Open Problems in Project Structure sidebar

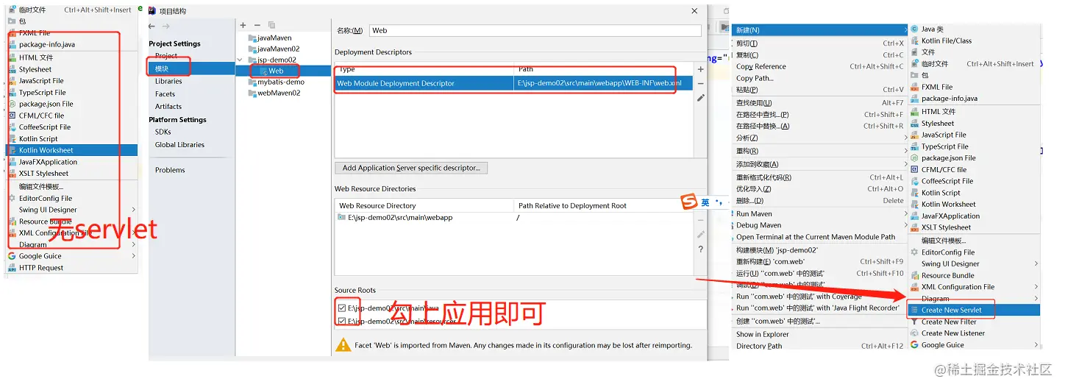[170, 170]
